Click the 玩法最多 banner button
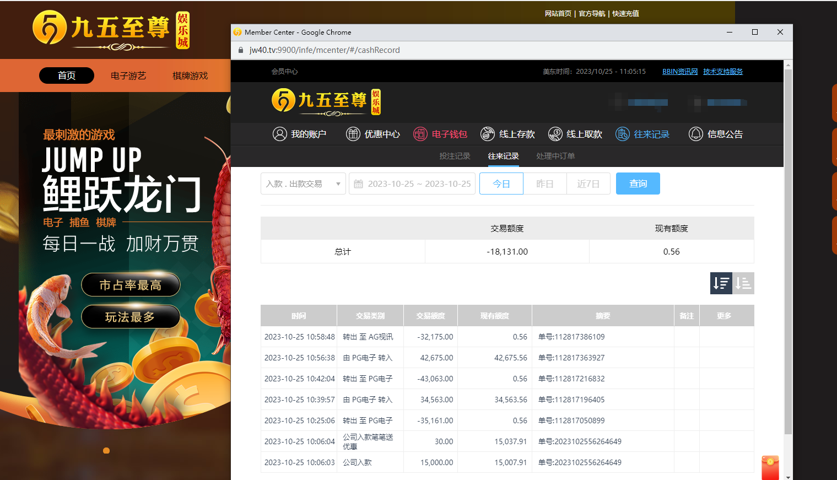The image size is (837, 480). point(131,317)
